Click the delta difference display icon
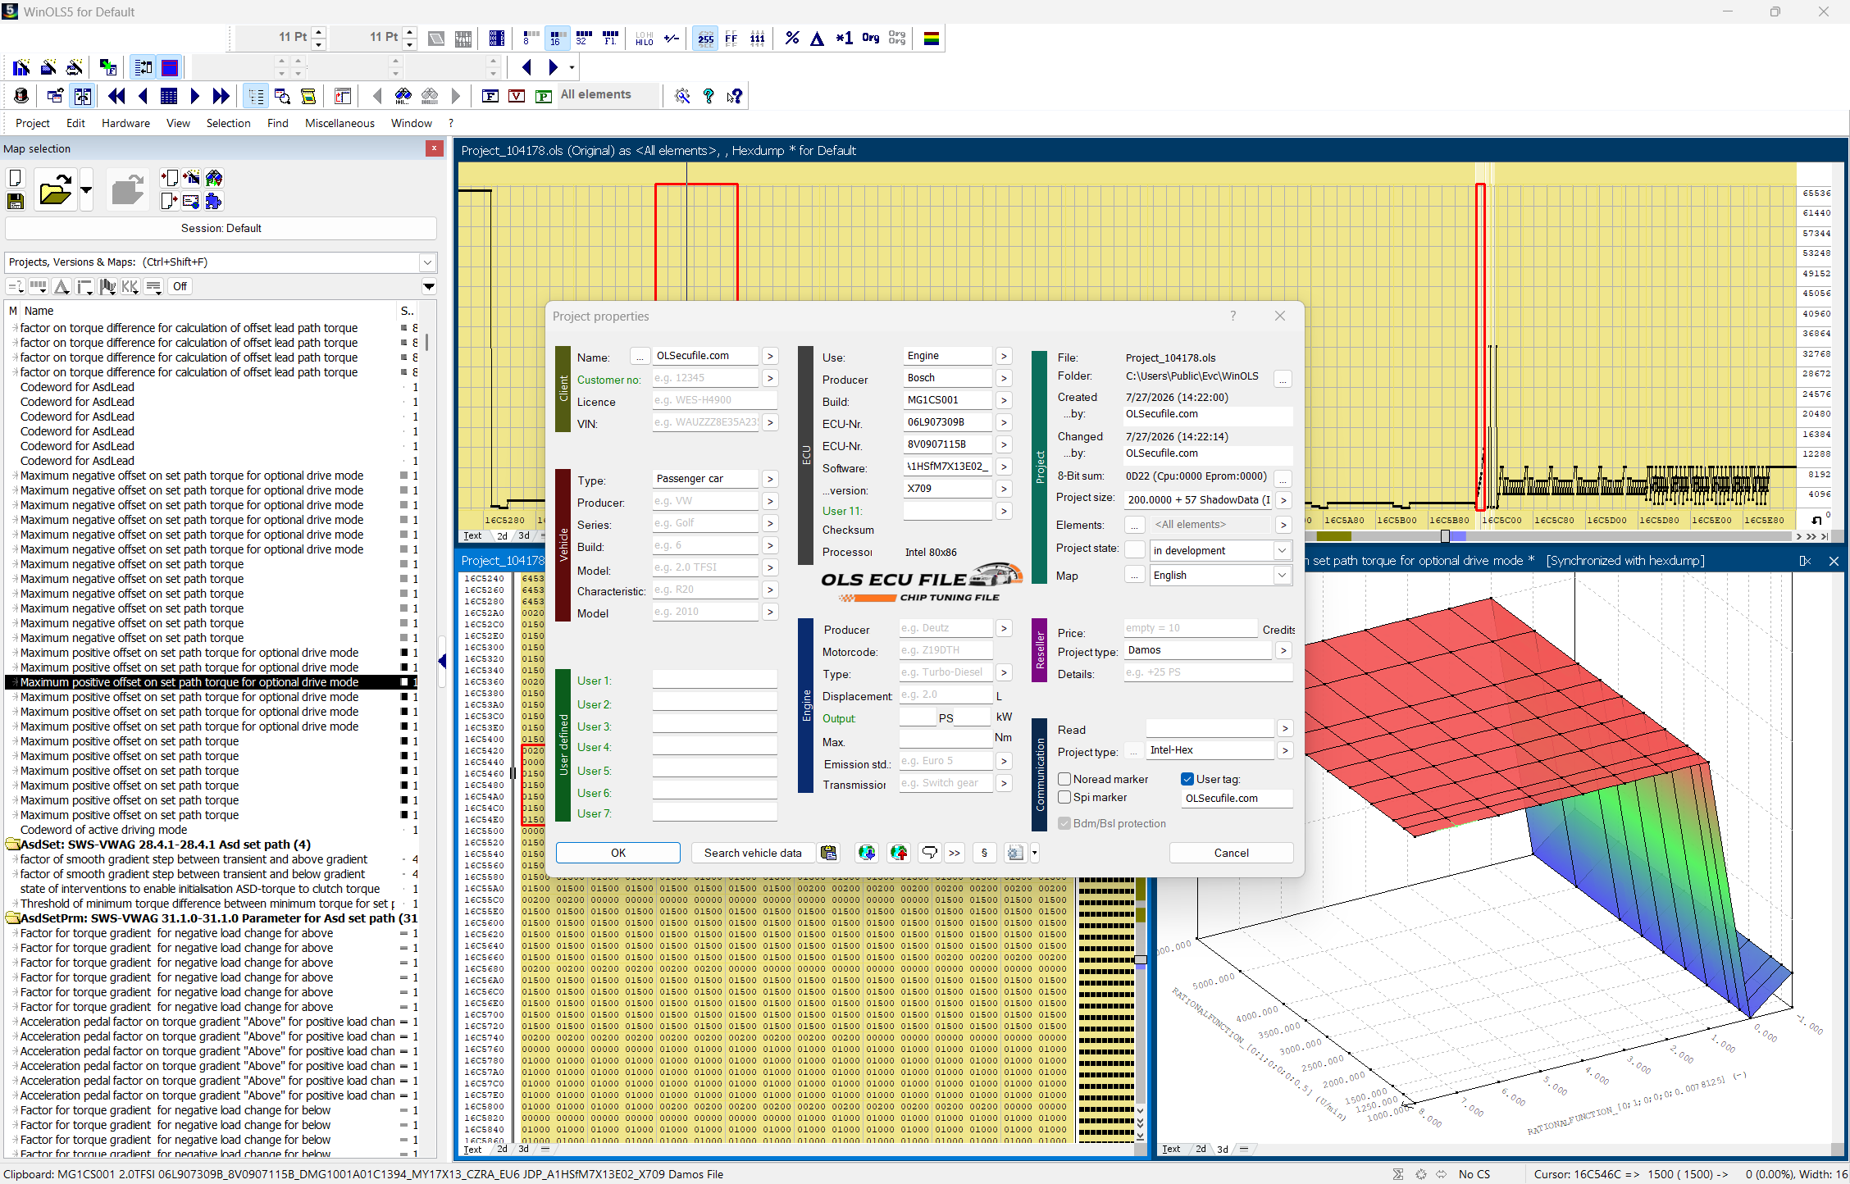 pyautogui.click(x=817, y=38)
